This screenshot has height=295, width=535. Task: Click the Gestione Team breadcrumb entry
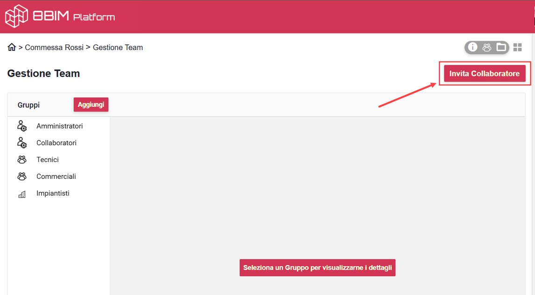tap(117, 47)
